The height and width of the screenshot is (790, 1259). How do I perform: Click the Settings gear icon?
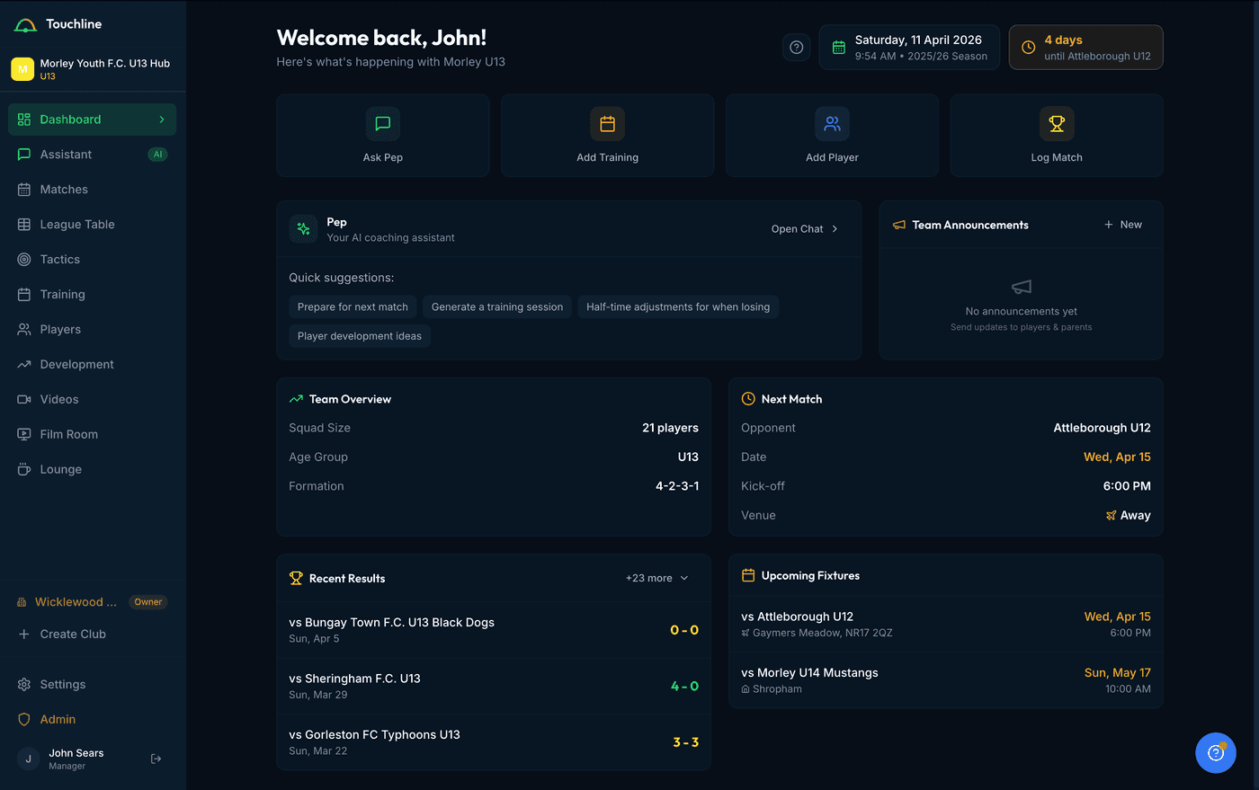(x=24, y=685)
